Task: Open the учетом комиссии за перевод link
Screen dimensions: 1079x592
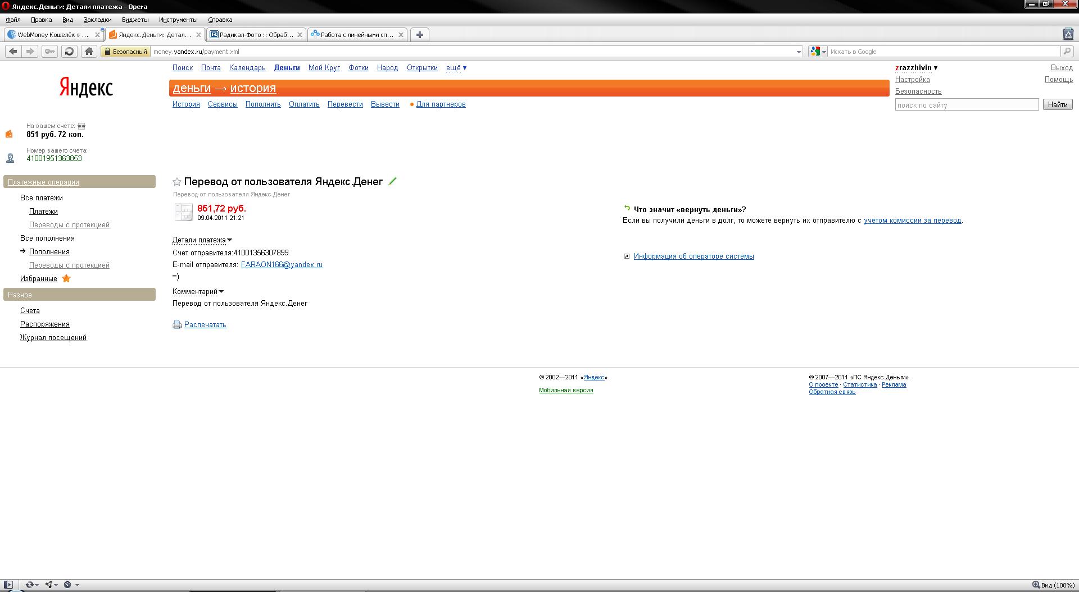Action: tap(913, 221)
